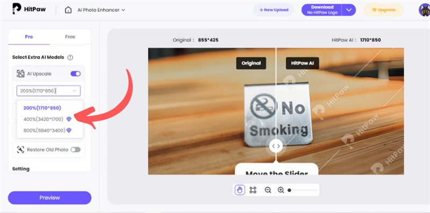
Task: Click the fit-to-screen icon
Action: point(253,190)
